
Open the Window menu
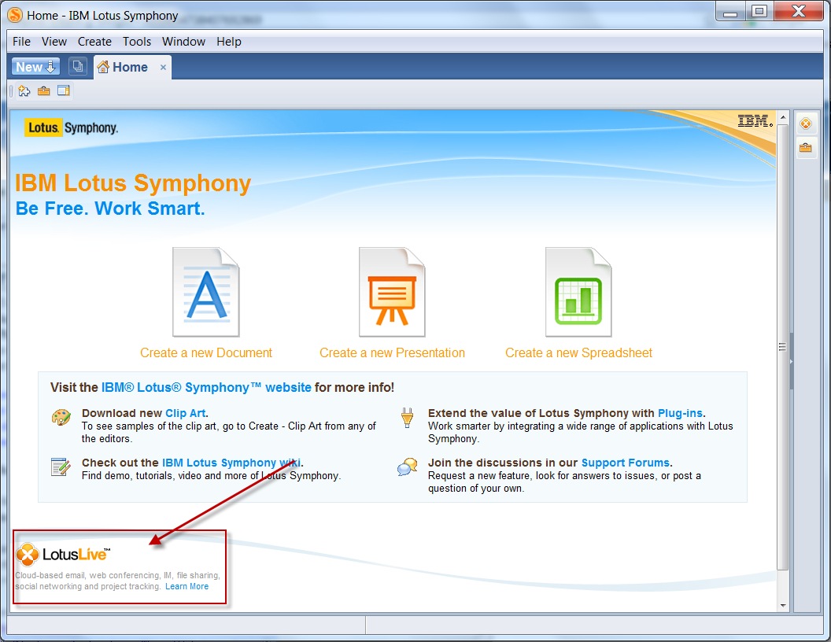click(x=183, y=42)
